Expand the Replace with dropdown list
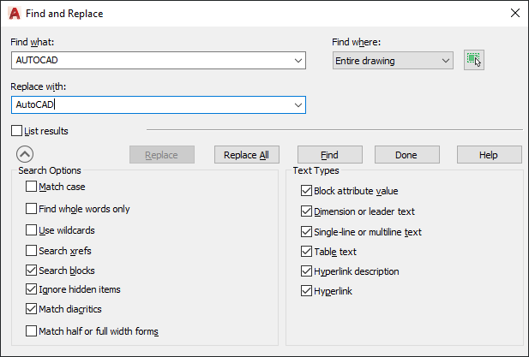Viewport: 529px width, 357px height. (298, 104)
